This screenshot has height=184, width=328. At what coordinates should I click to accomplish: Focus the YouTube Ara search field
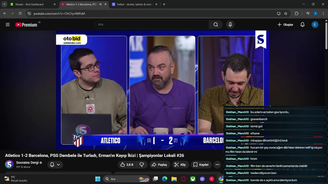(x=152, y=25)
